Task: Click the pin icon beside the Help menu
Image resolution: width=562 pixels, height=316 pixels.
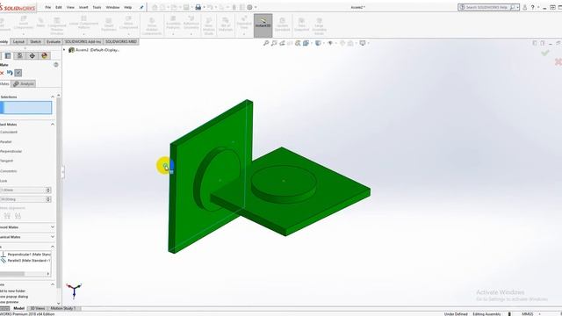Action: (141, 7)
